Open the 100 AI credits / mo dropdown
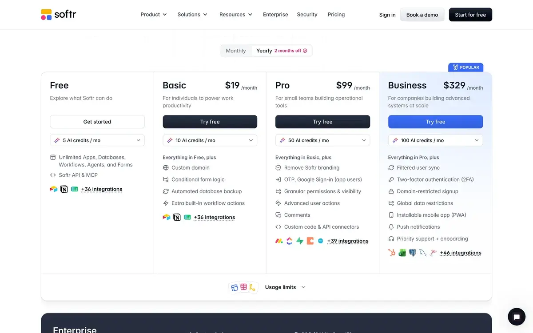533x333 pixels. [435, 140]
